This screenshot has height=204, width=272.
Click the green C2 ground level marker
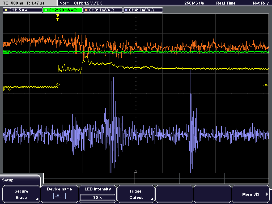[x=7, y=52]
